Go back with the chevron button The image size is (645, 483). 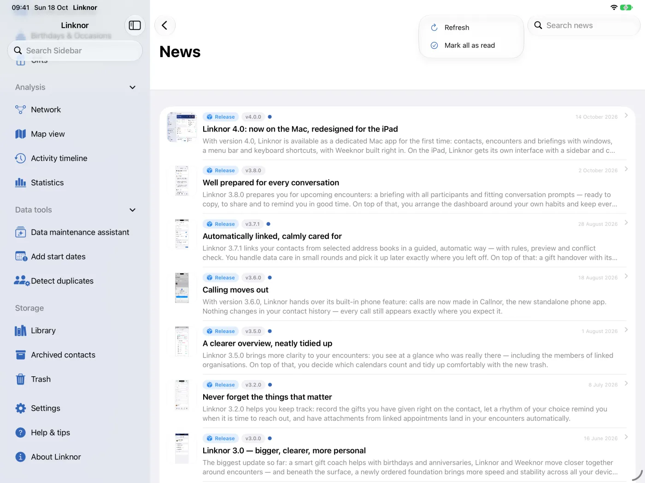coord(164,25)
